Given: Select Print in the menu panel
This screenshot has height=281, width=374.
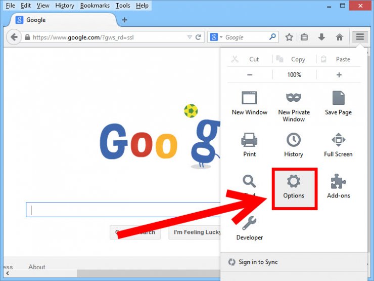Looking at the screenshot, I should pyautogui.click(x=250, y=145).
